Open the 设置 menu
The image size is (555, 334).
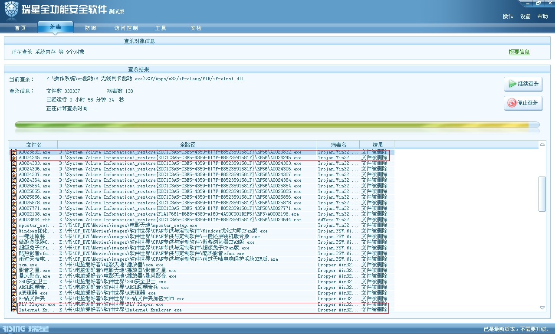point(525,16)
